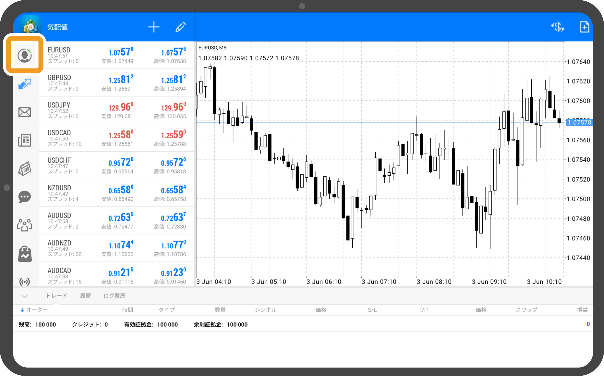Select the USDJPY quote row
The width and height of the screenshot is (604, 376).
tap(117, 110)
